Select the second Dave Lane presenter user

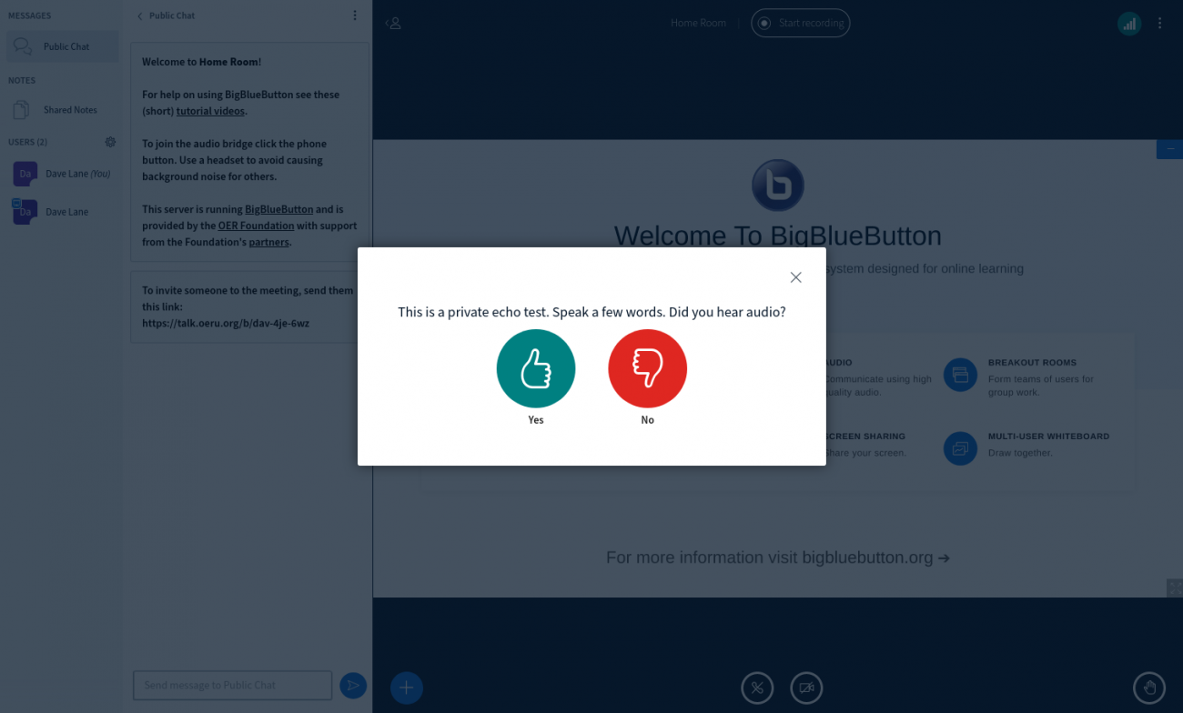(62, 212)
